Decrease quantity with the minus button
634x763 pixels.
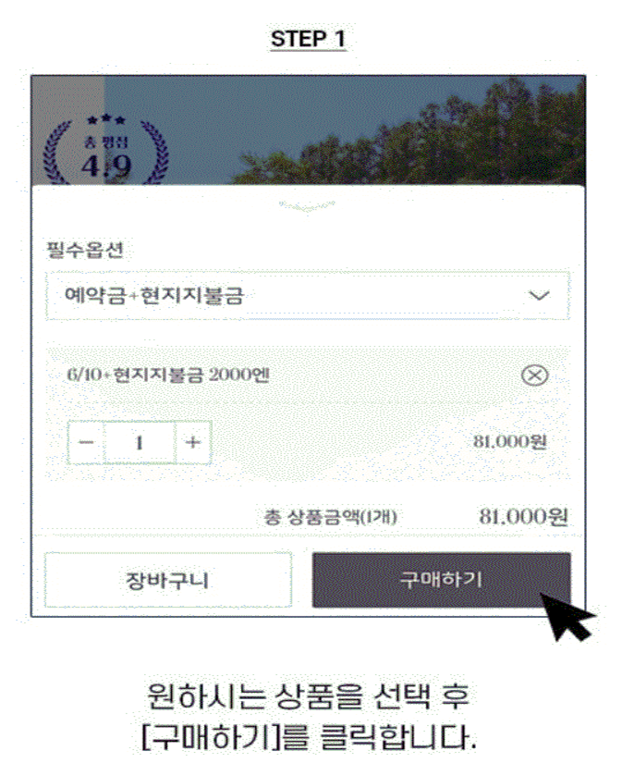pyautogui.click(x=86, y=443)
